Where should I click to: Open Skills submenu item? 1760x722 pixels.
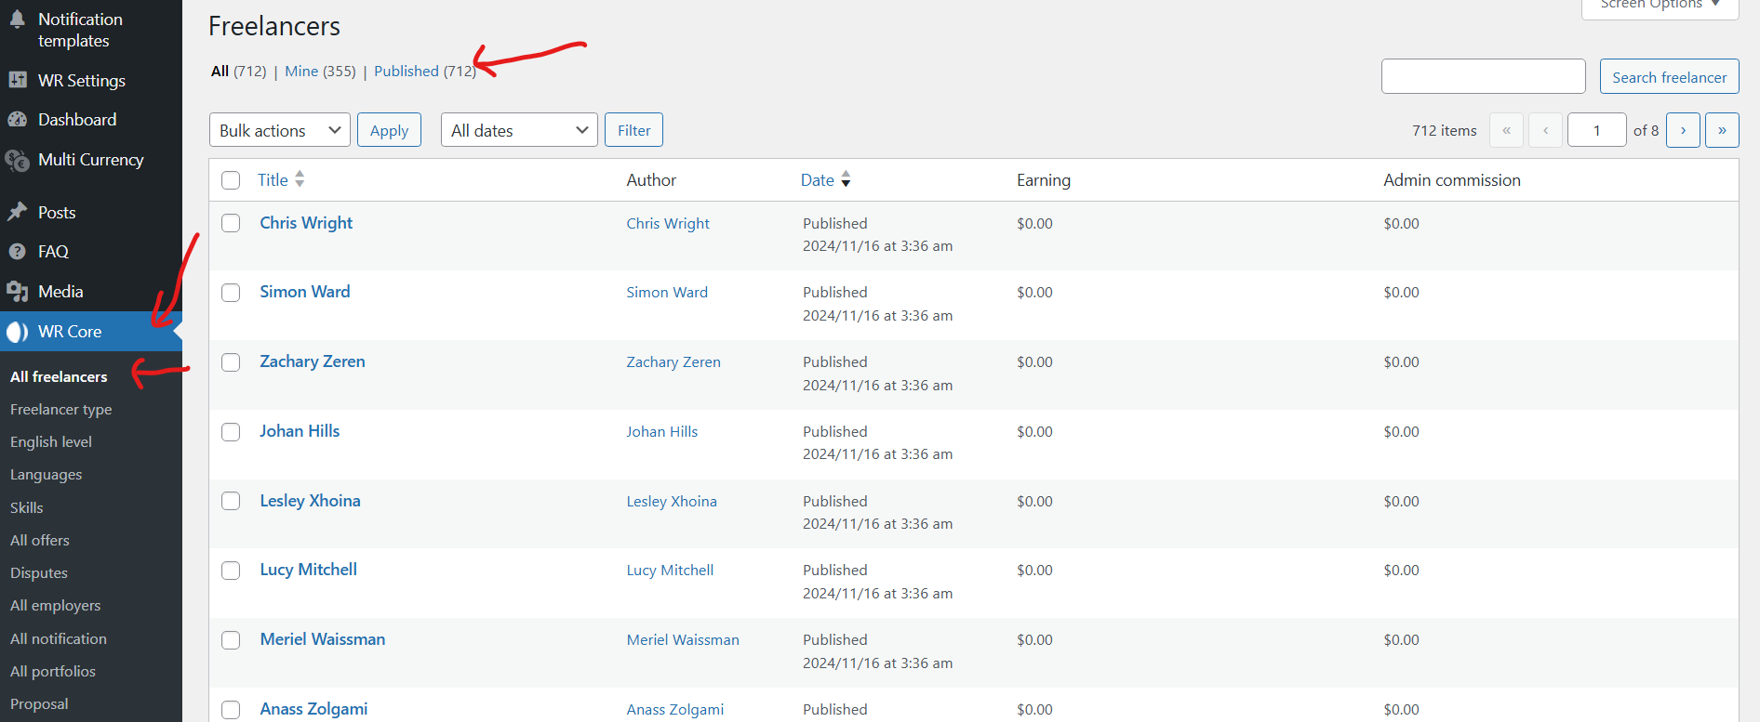pyautogui.click(x=27, y=507)
